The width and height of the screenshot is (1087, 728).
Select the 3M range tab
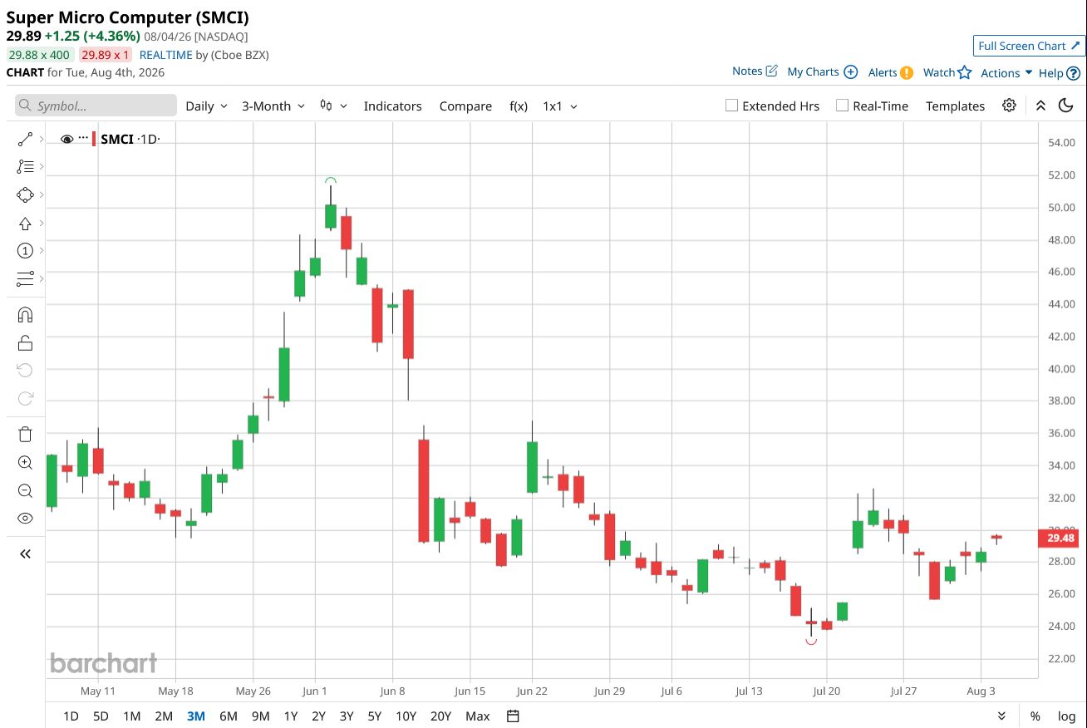click(196, 716)
